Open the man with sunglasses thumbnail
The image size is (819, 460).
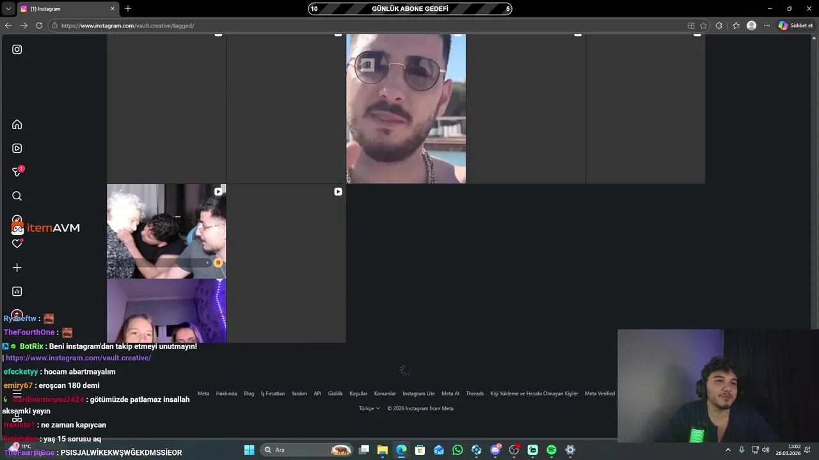406,109
